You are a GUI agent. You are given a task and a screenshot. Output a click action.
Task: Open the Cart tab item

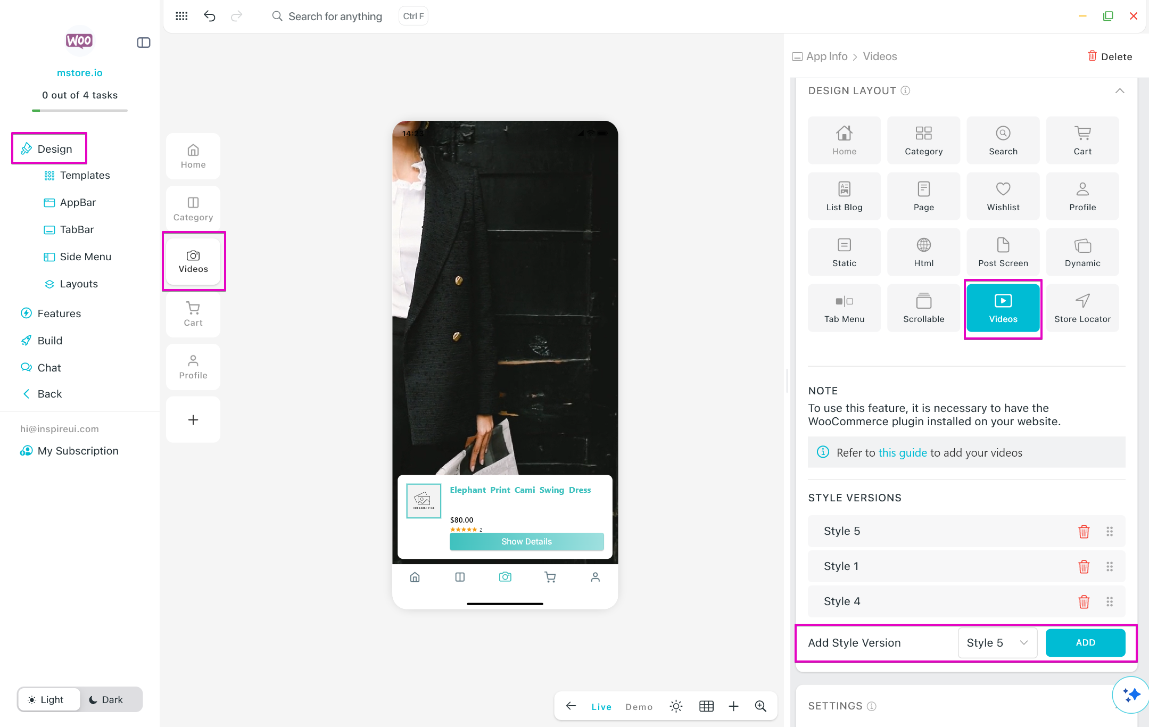point(193,314)
